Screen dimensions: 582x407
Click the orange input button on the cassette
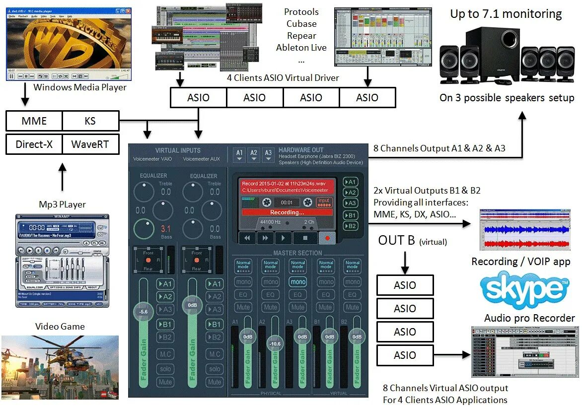point(324,202)
